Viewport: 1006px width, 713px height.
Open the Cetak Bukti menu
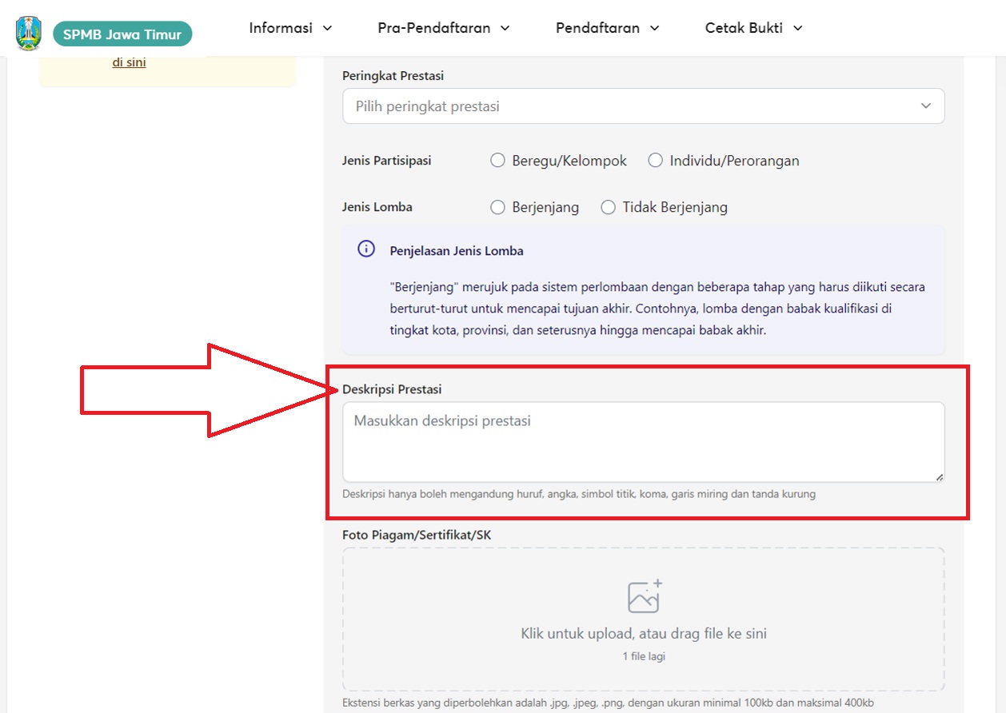pos(754,28)
